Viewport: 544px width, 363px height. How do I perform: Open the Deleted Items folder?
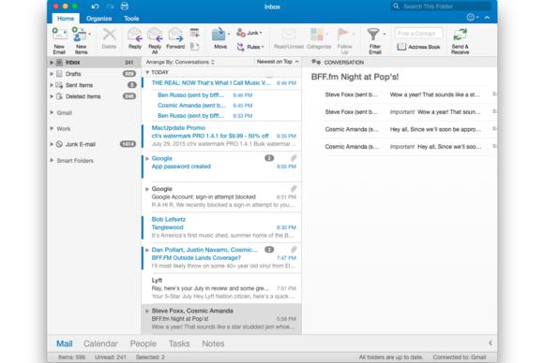(93, 96)
